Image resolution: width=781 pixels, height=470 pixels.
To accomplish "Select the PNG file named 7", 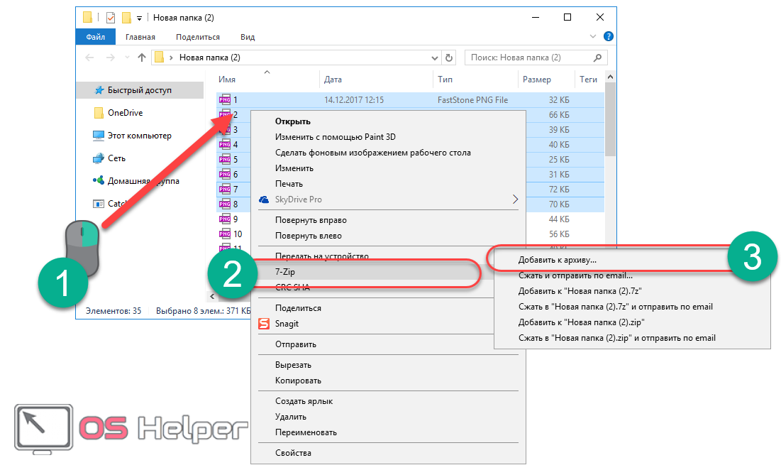I will [x=234, y=190].
